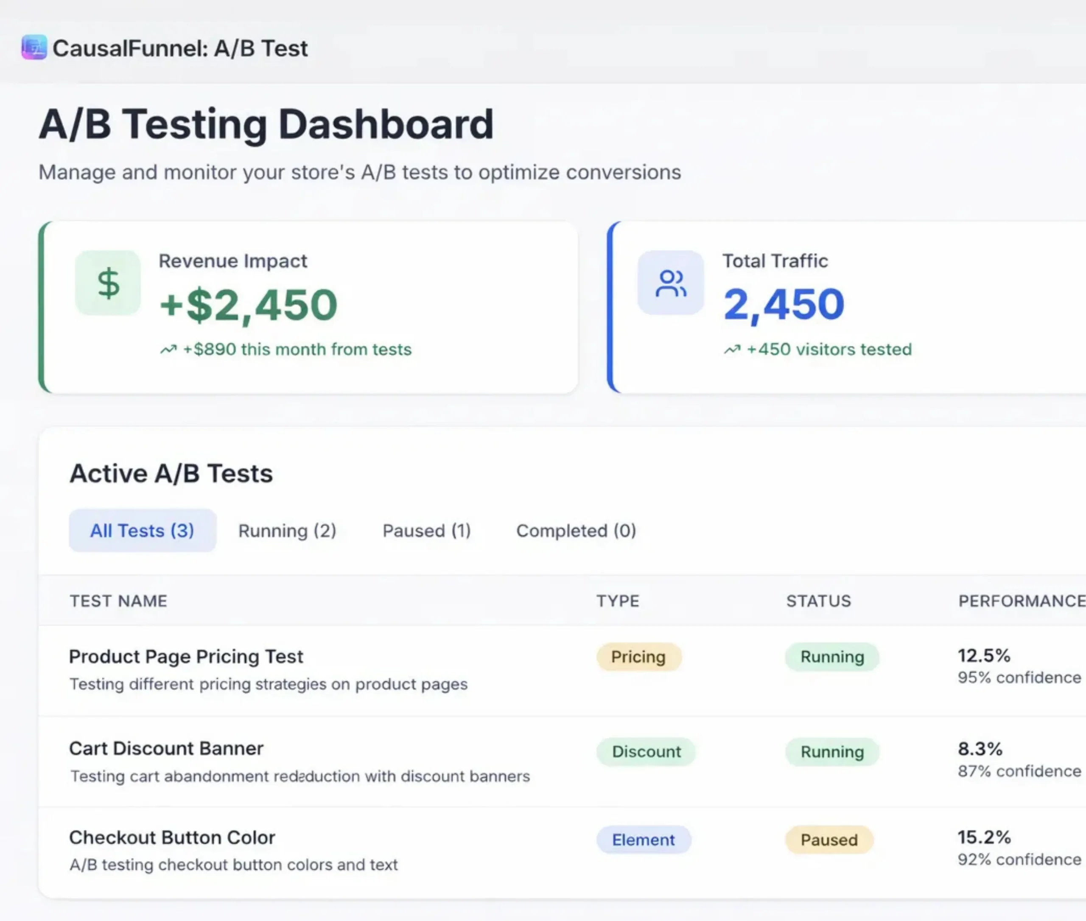Click the green trend arrow next to +$890
Viewport: 1086px width, 921px height.
[168, 349]
